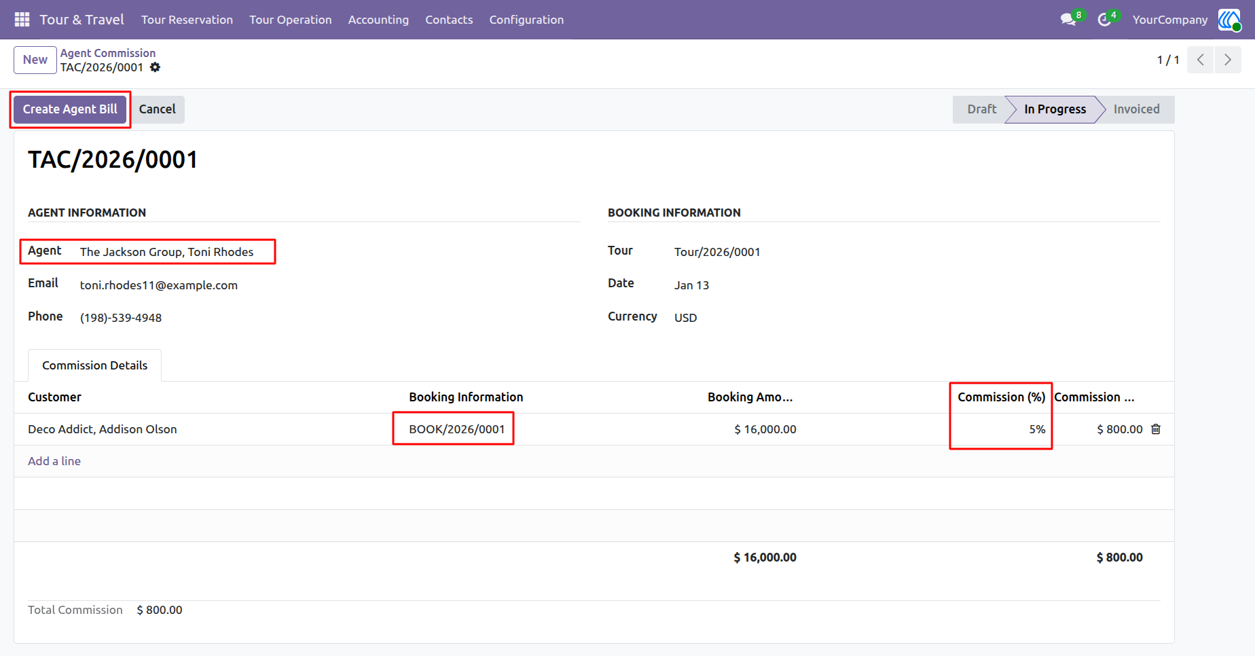Image resolution: width=1255 pixels, height=656 pixels.
Task: Click the Agent Commission breadcrumb link
Action: point(108,53)
